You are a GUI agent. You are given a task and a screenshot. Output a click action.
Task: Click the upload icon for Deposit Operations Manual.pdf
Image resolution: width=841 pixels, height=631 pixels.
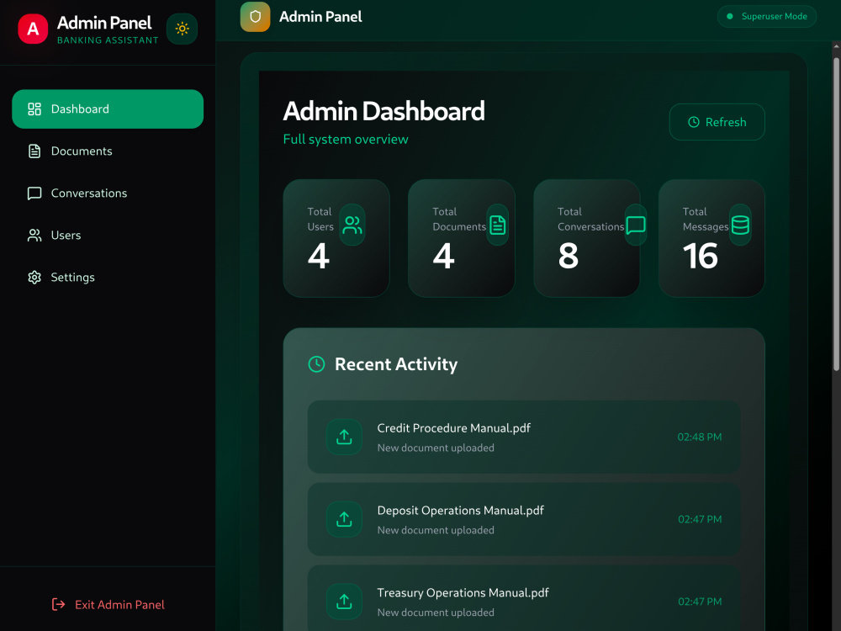pyautogui.click(x=344, y=519)
